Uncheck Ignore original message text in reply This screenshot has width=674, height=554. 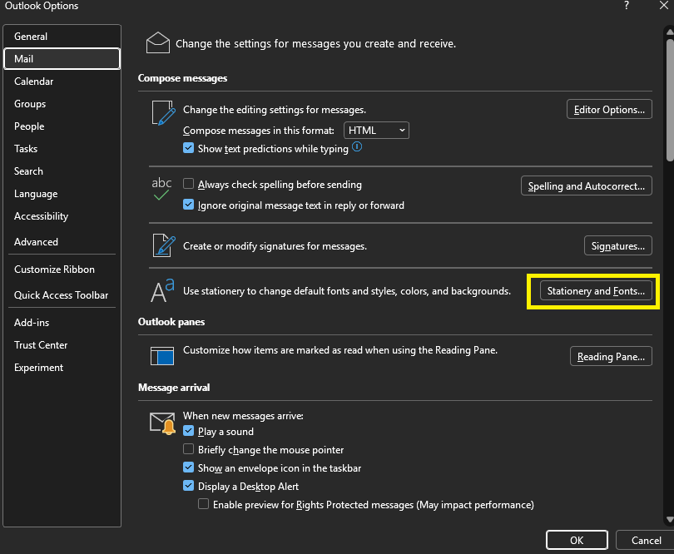click(x=188, y=205)
